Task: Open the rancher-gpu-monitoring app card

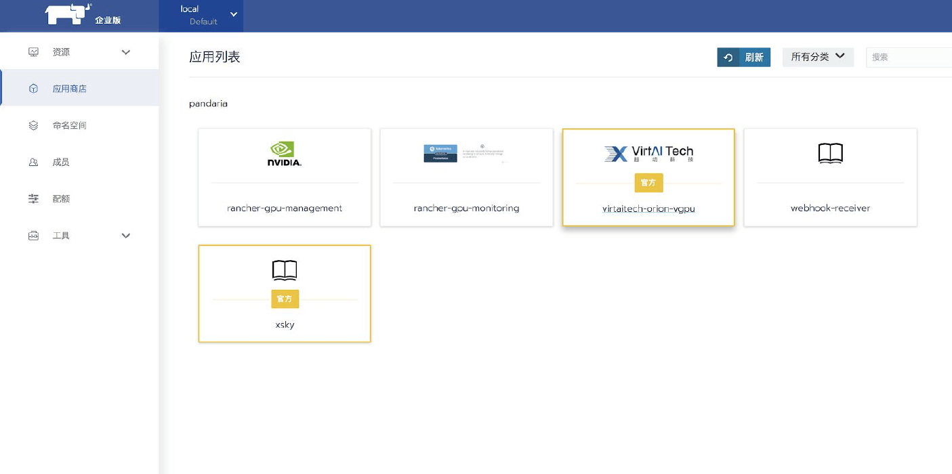Action: [466, 177]
